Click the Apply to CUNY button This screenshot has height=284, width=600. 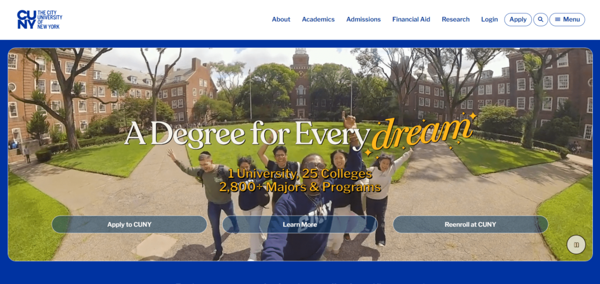(x=129, y=224)
